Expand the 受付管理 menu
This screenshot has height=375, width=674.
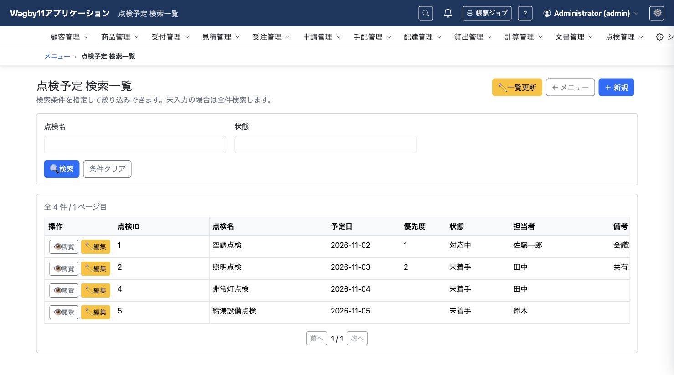(170, 37)
